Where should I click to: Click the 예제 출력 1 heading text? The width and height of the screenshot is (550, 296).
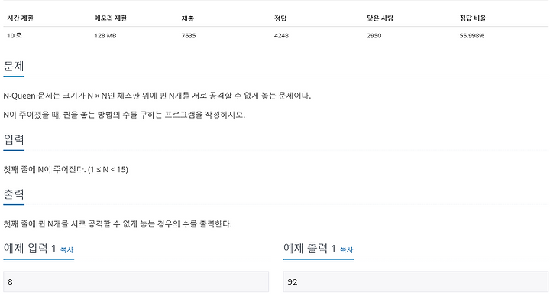pos(309,249)
